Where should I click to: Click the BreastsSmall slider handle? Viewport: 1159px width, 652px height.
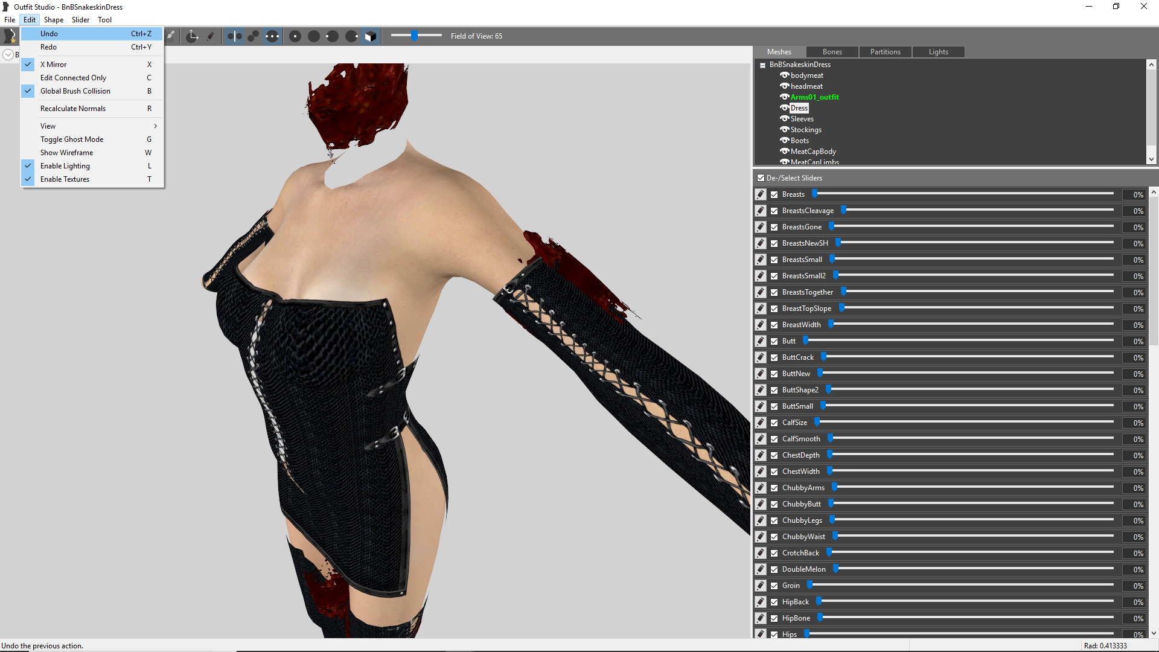[x=832, y=259]
